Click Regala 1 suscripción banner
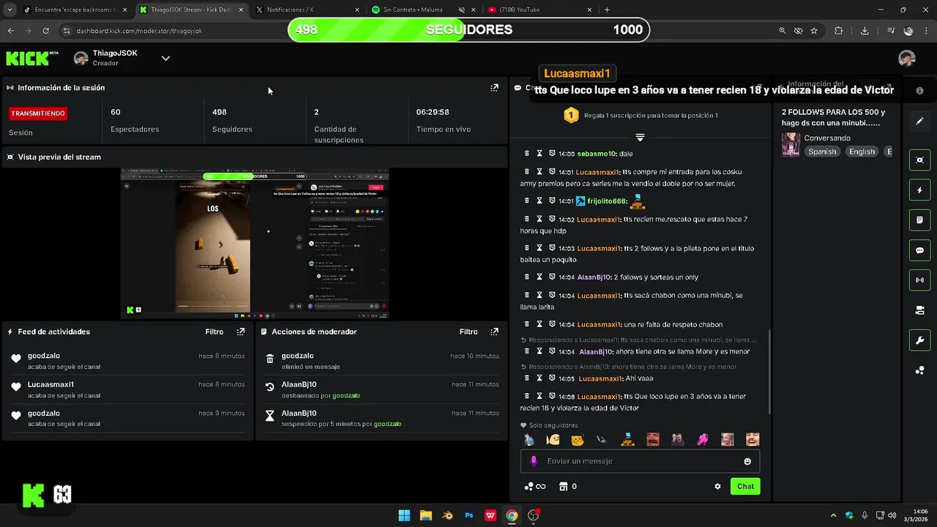This screenshot has width=937, height=527. point(640,115)
